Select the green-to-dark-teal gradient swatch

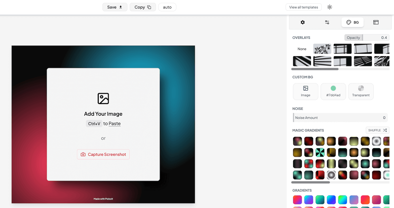(x=320, y=200)
